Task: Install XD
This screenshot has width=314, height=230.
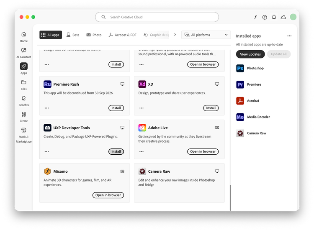Action: [211, 108]
